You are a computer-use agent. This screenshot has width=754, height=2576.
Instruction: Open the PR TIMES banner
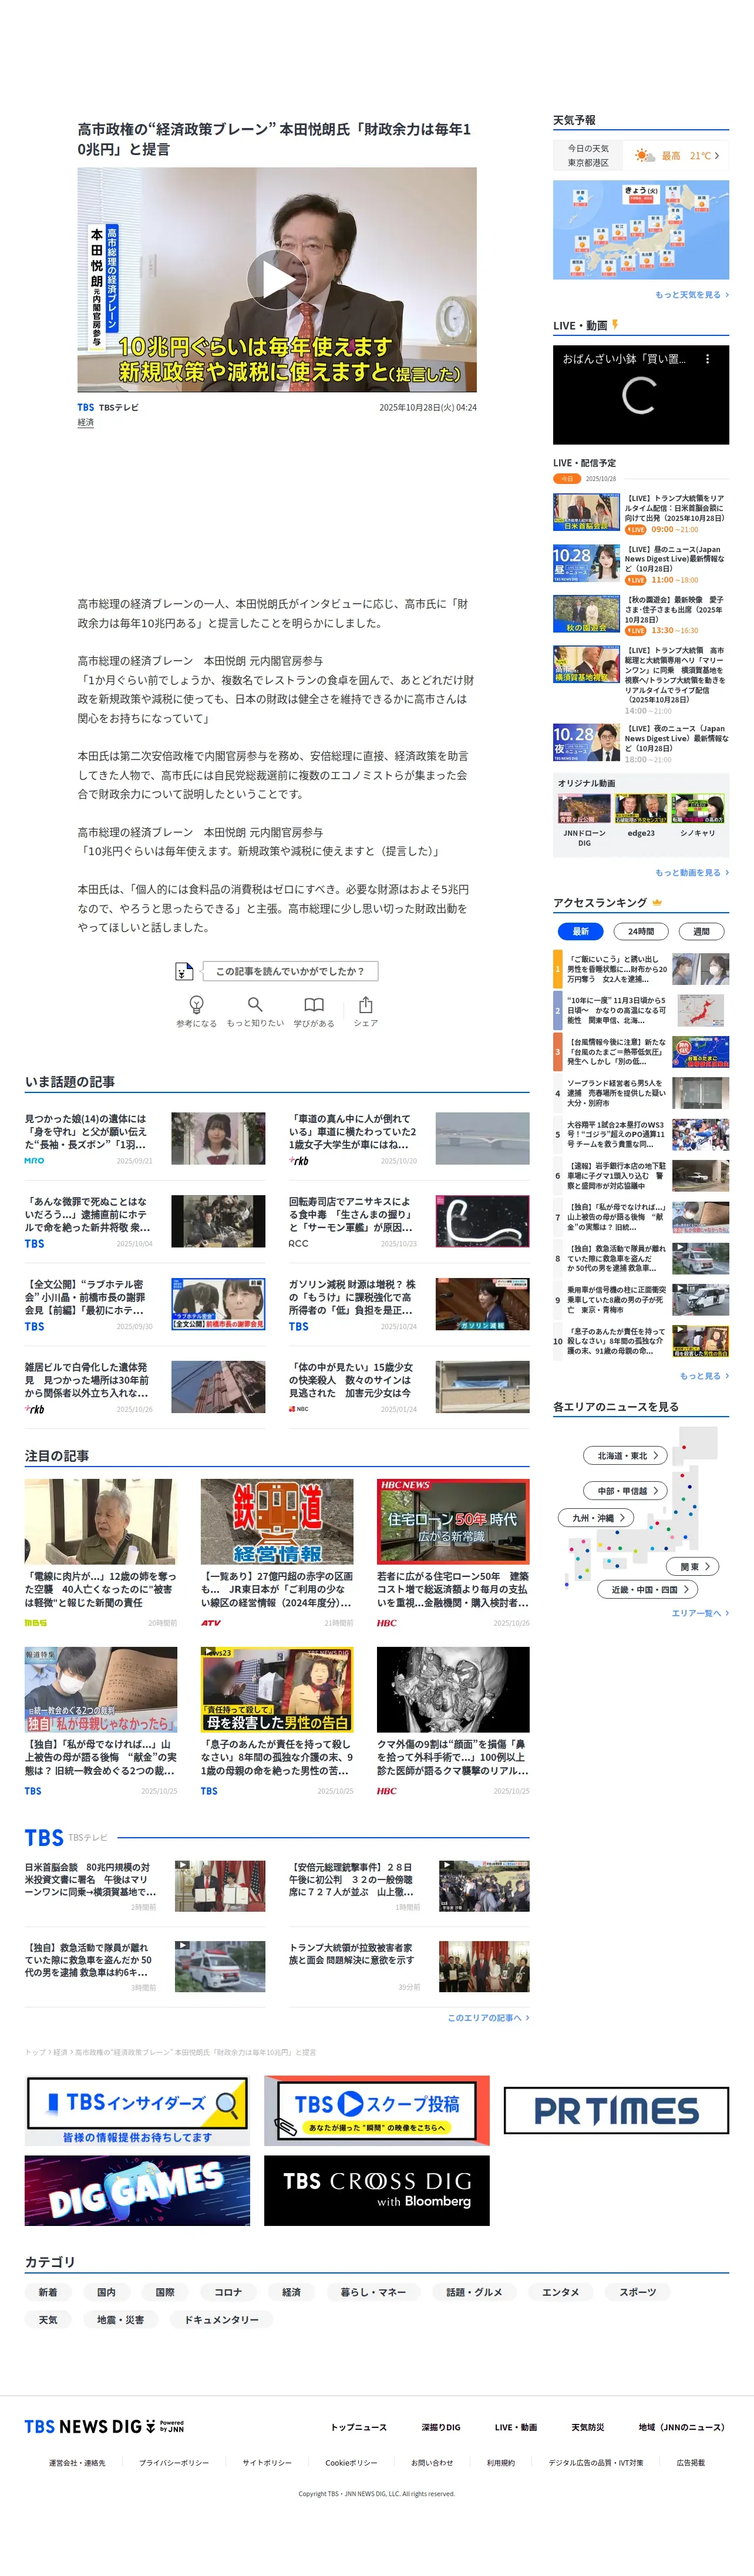616,2110
